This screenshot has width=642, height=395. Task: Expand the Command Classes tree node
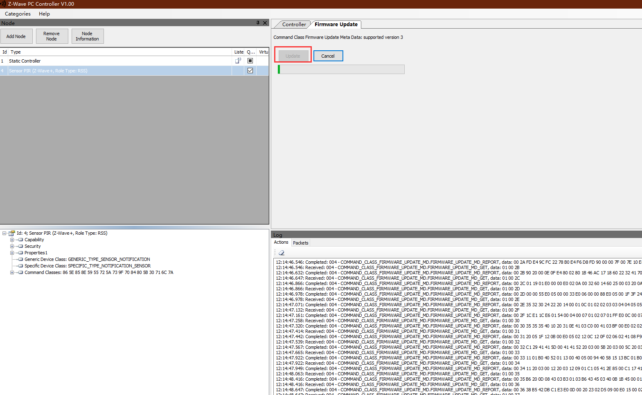(x=12, y=272)
